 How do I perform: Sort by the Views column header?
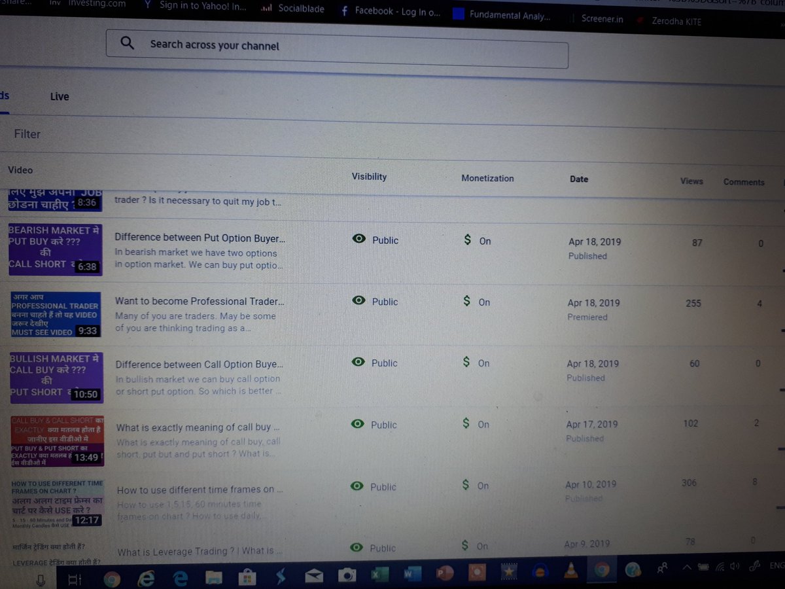(691, 181)
